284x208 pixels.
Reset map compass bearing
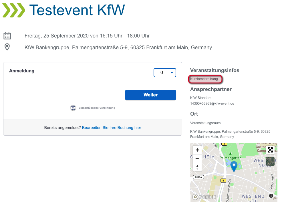coord(197,167)
